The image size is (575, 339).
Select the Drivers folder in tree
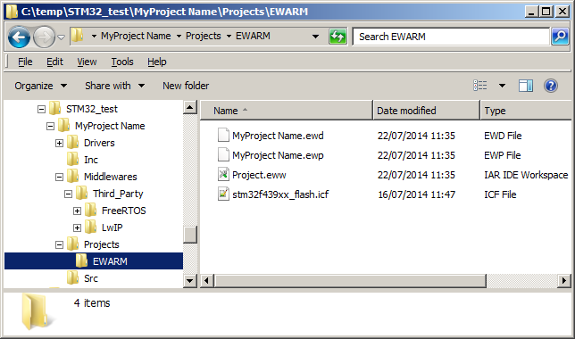[x=99, y=143]
